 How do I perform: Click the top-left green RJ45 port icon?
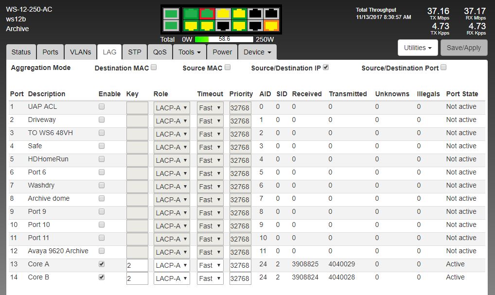coord(191,13)
